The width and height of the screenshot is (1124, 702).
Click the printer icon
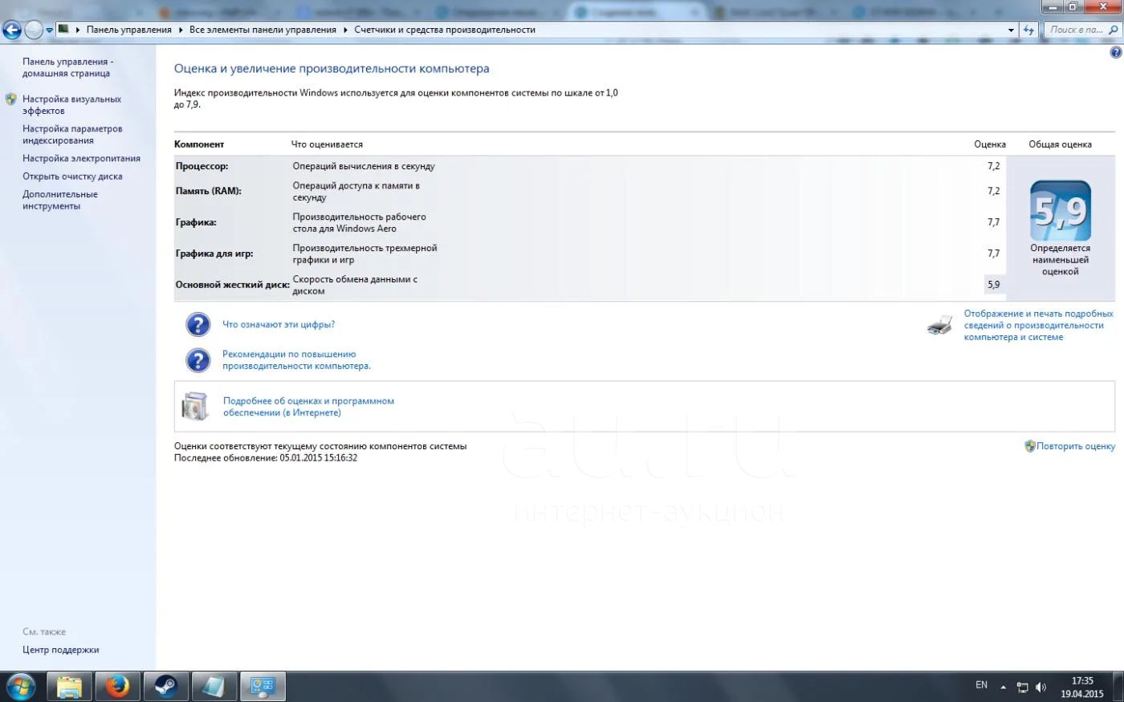coord(940,325)
